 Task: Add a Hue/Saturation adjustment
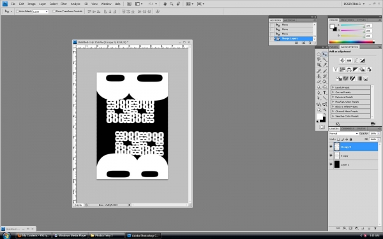(x=342, y=69)
